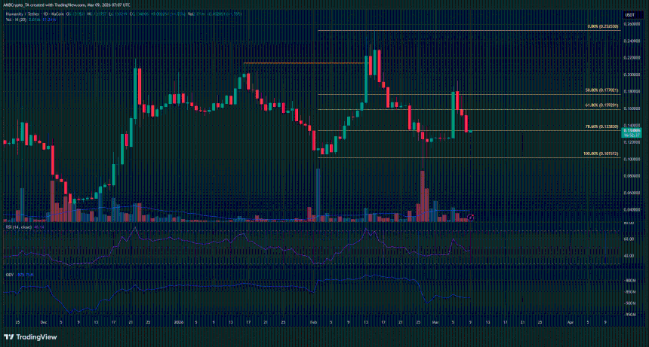Click the 0.120000 price axis label
The image size is (649, 347).
(632, 142)
